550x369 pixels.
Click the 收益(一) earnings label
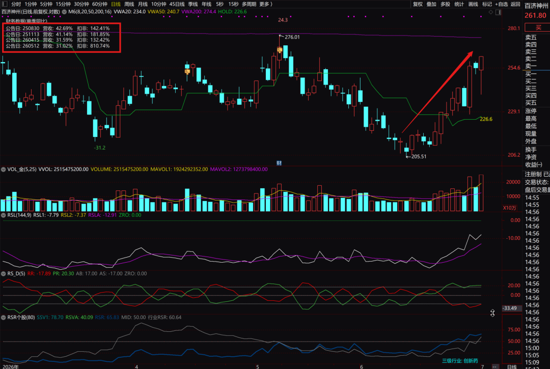pos(534,165)
